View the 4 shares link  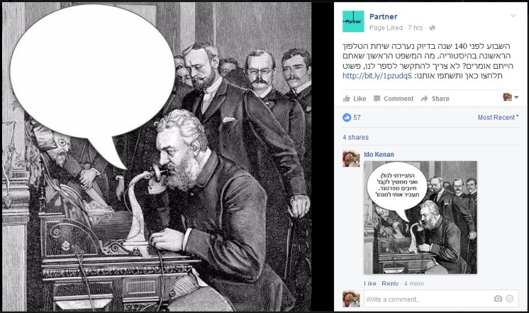coord(355,137)
